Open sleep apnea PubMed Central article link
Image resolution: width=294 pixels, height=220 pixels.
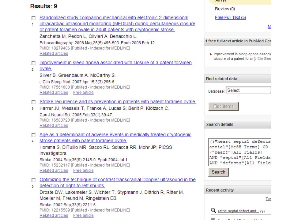[242, 56]
